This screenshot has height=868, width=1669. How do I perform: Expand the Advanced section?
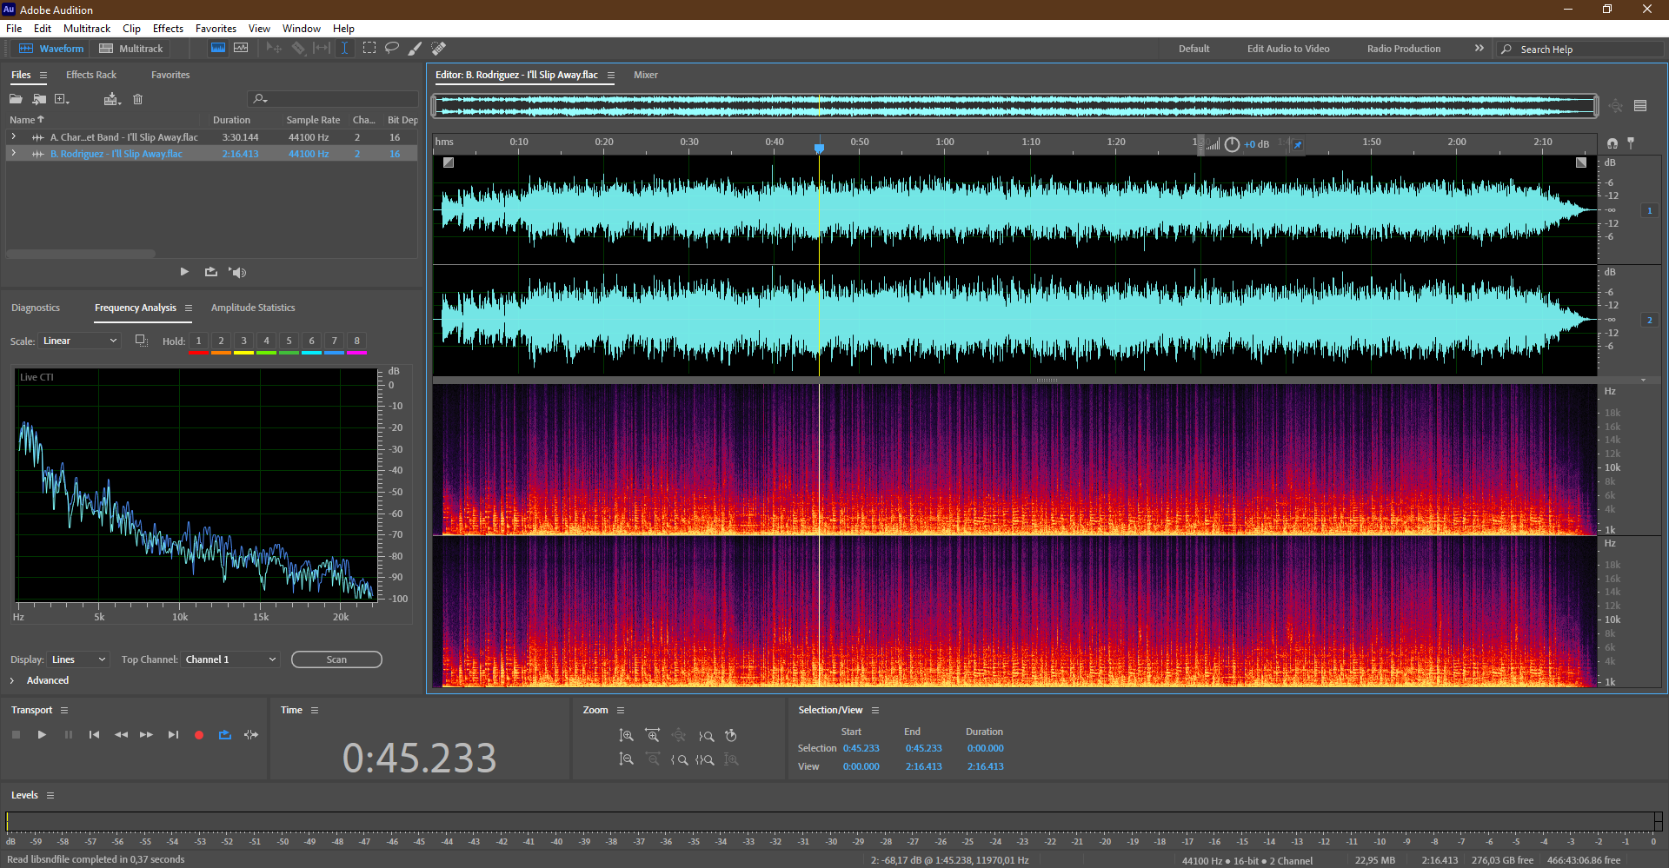click(x=12, y=680)
